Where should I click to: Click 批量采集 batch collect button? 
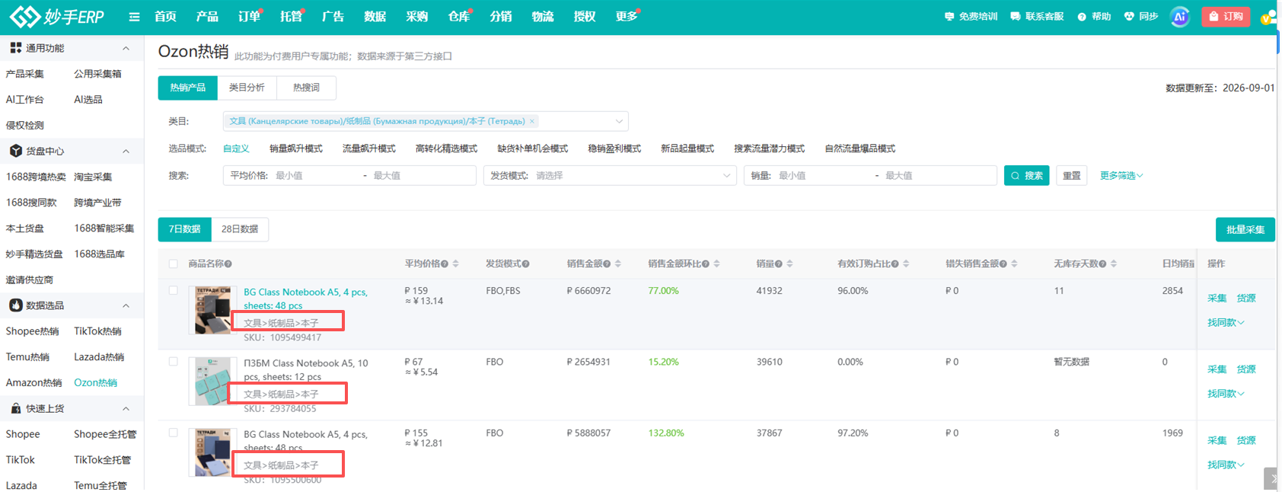pos(1245,229)
